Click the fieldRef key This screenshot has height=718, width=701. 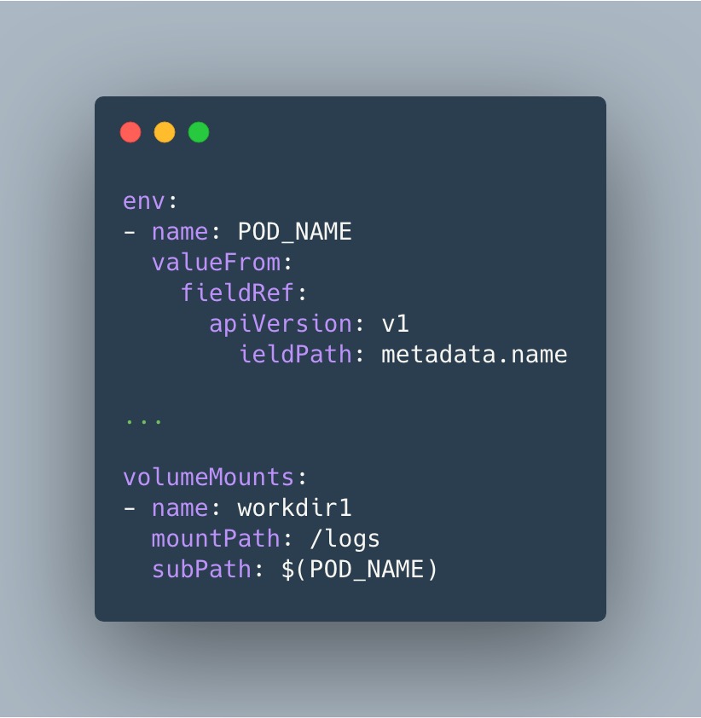237,293
